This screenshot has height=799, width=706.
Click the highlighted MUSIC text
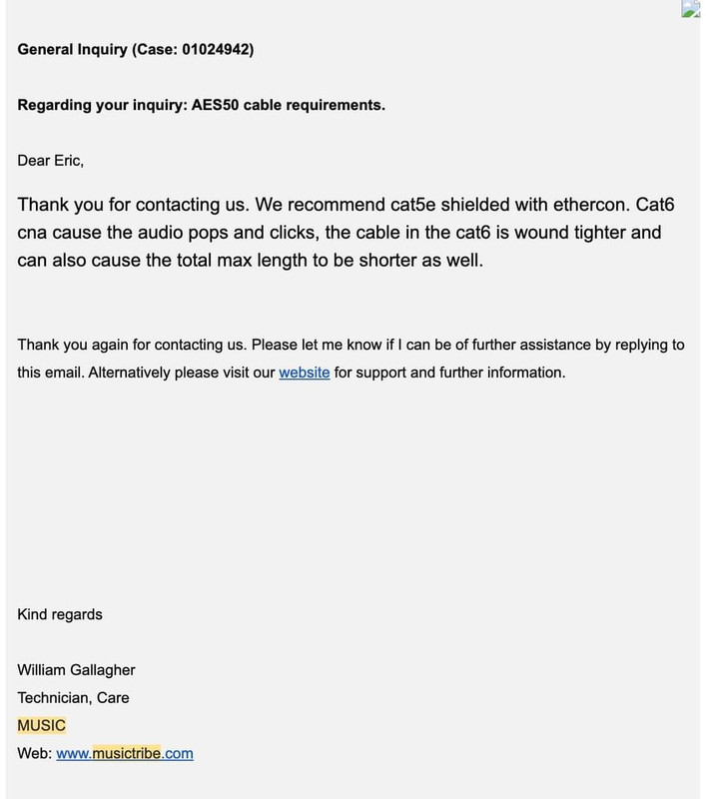(x=41, y=725)
